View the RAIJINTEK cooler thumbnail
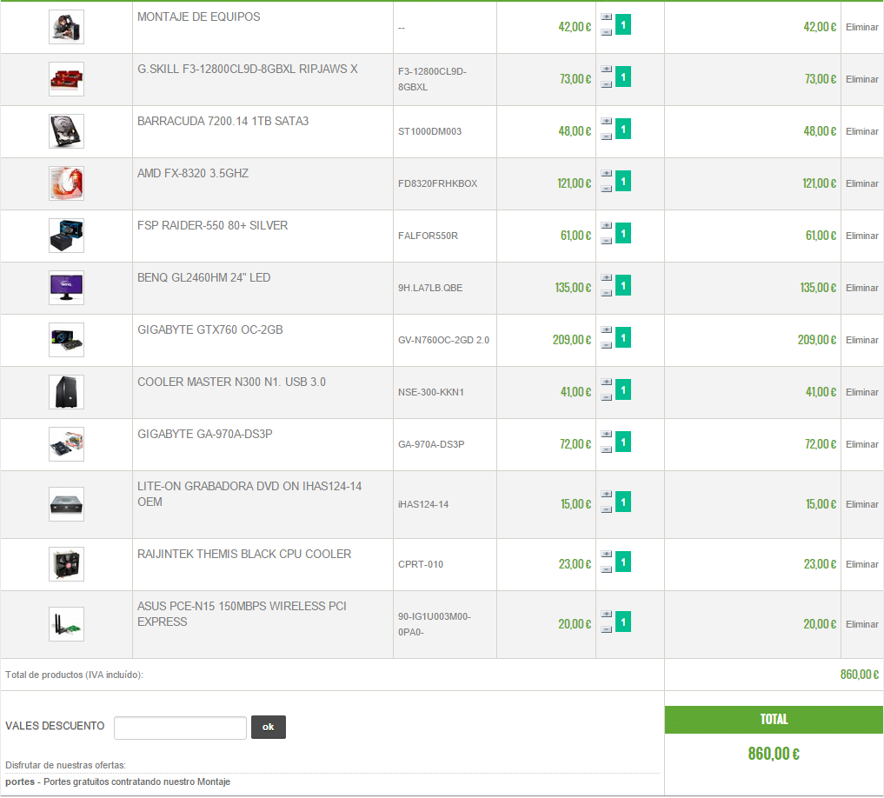The image size is (884, 798). [x=67, y=564]
